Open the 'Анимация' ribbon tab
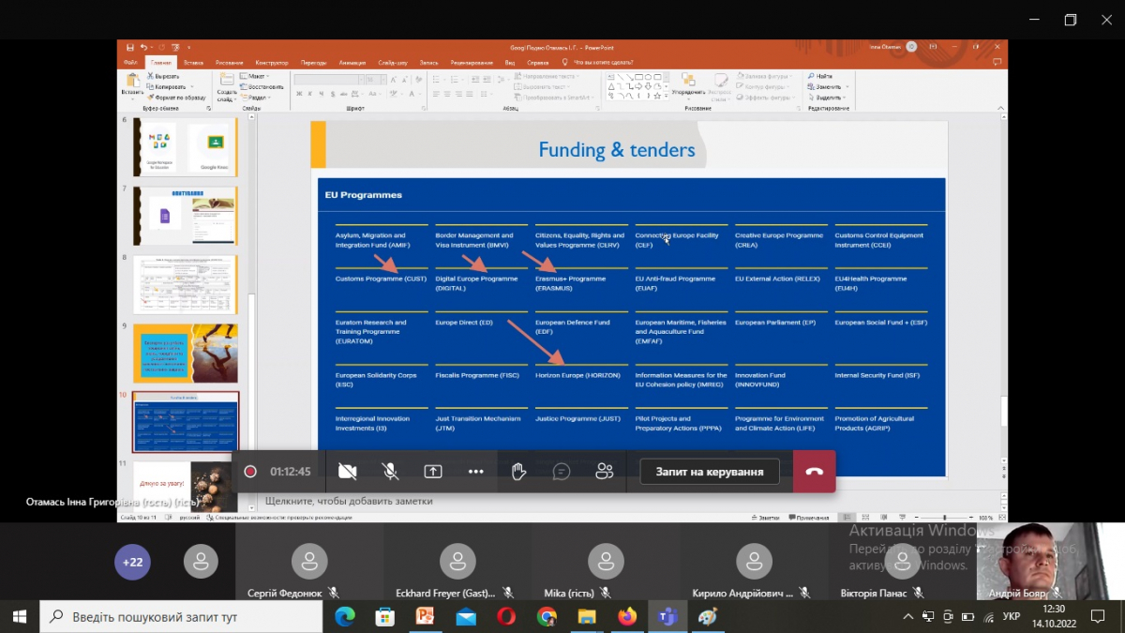 pos(352,63)
